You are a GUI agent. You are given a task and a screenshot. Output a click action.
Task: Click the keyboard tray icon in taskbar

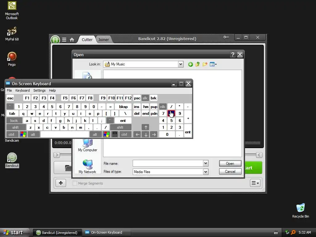pyautogui.click(x=276, y=233)
